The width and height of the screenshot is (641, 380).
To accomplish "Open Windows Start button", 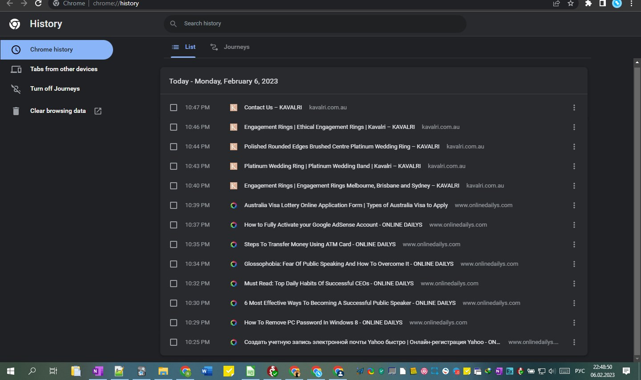I will (x=11, y=371).
